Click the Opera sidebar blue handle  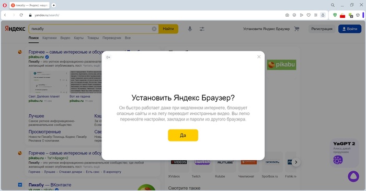click(x=363, y=15)
